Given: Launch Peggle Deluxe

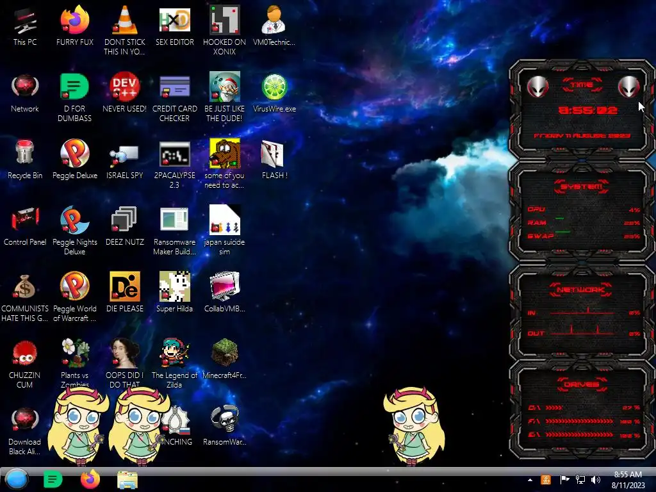Looking at the screenshot, I should pos(75,160).
